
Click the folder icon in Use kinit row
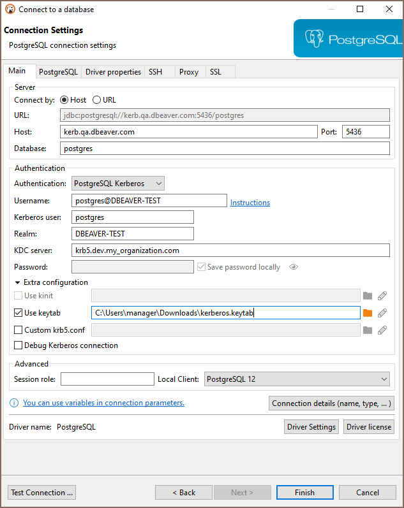click(367, 296)
